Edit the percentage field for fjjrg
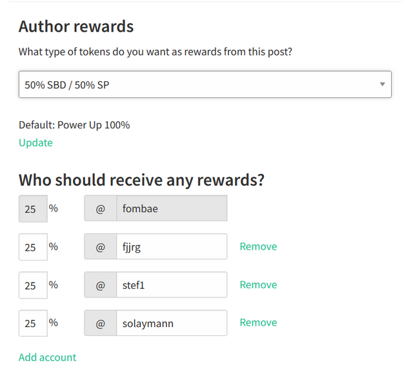The width and height of the screenshot is (413, 376). pyautogui.click(x=32, y=247)
